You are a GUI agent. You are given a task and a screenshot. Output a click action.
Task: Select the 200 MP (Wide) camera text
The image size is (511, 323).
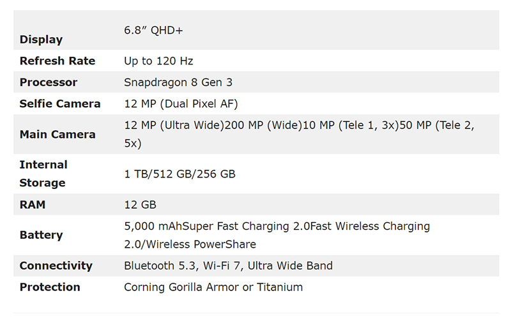pyautogui.click(x=263, y=125)
